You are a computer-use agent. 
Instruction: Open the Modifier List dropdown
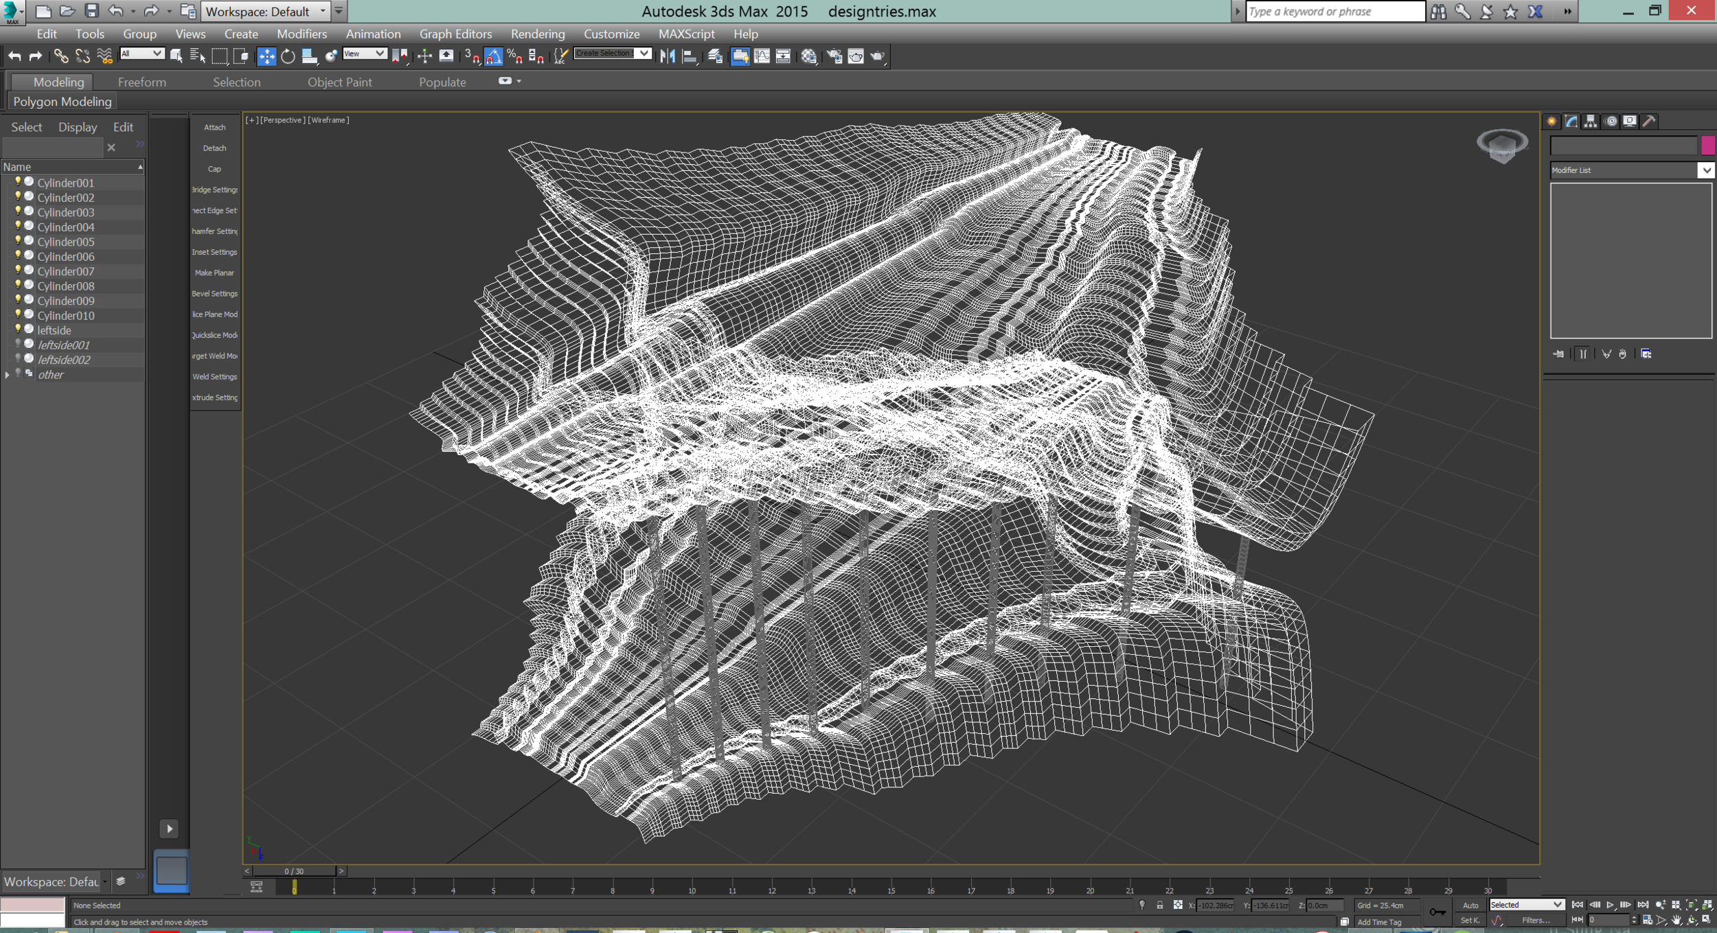1706,170
